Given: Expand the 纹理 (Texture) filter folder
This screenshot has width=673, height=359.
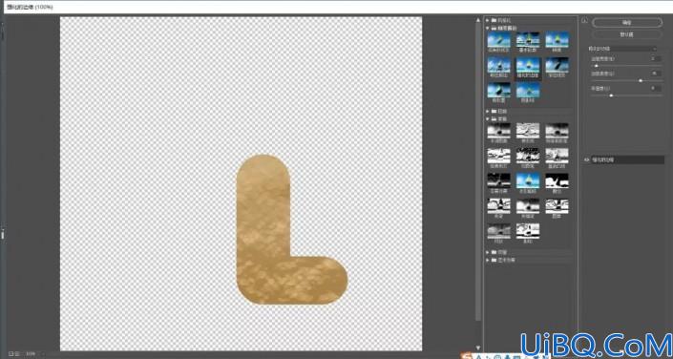Looking at the screenshot, I should (x=488, y=252).
